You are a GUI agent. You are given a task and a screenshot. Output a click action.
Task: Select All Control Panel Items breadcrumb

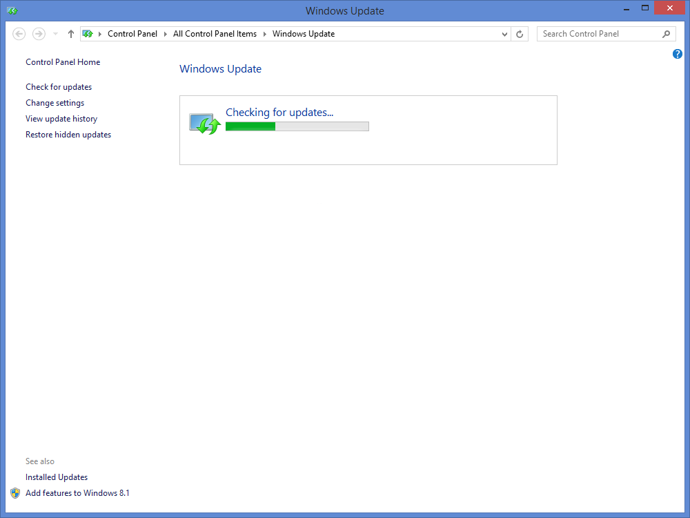coord(215,34)
